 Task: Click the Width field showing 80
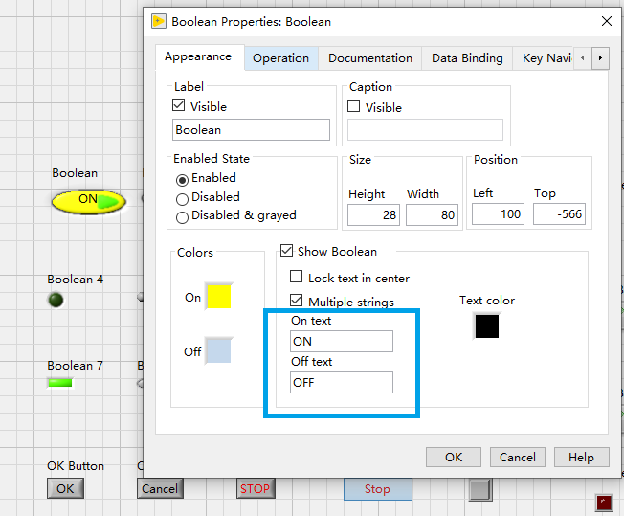(432, 215)
